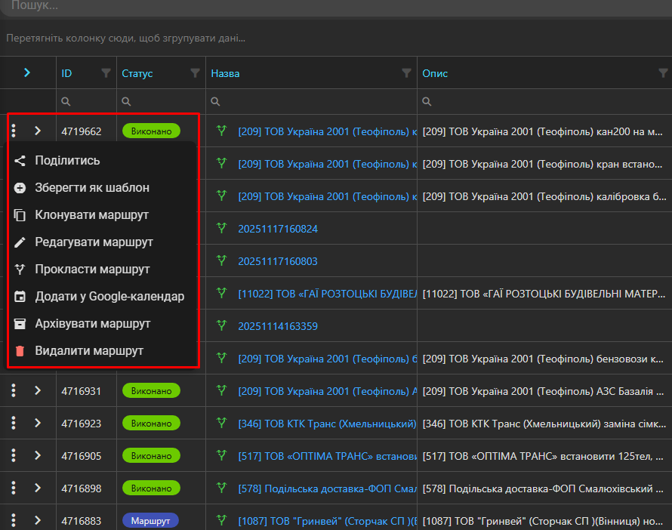Open route link 20251117160824

pyautogui.click(x=278, y=229)
